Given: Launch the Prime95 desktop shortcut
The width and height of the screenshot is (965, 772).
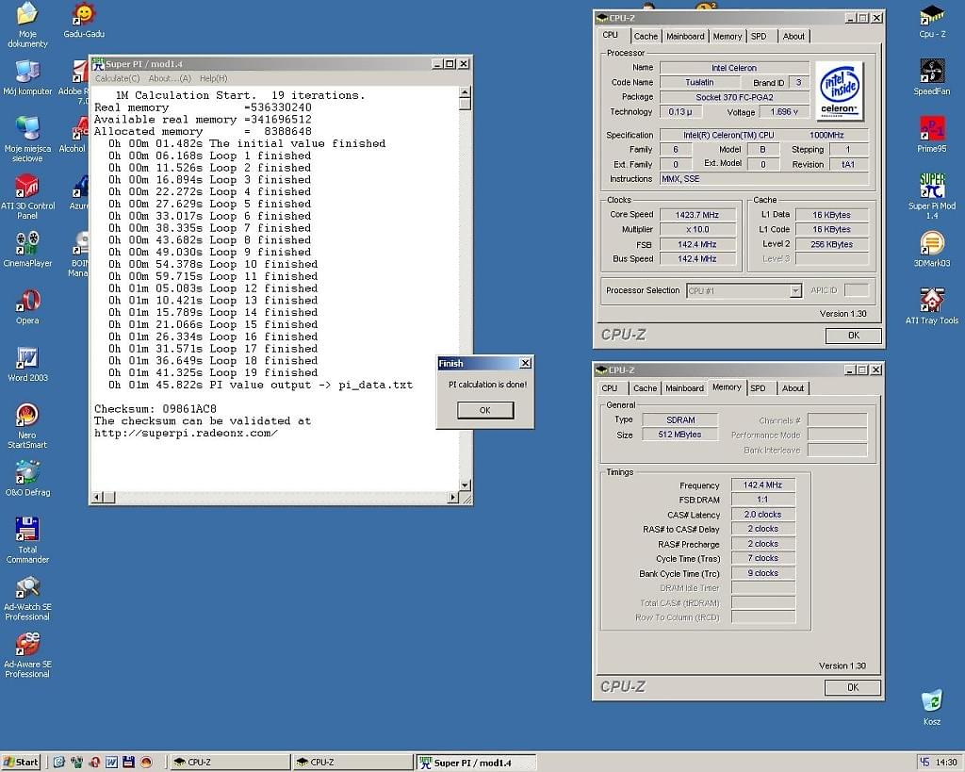Looking at the screenshot, I should [x=932, y=135].
